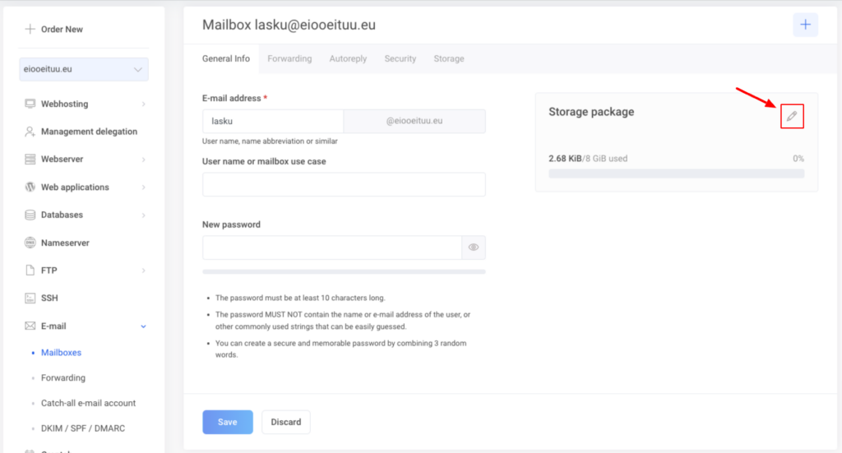Viewport: 842px width, 453px height.
Task: Click the New password input field
Action: pyautogui.click(x=332, y=247)
